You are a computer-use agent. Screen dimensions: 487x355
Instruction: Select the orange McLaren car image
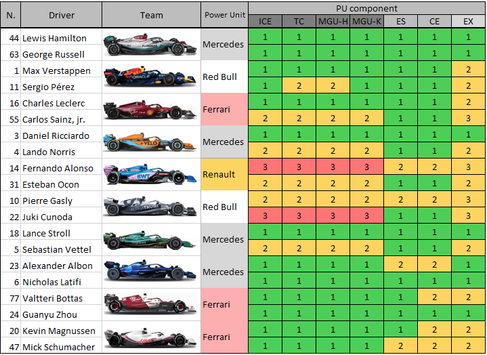click(151, 143)
